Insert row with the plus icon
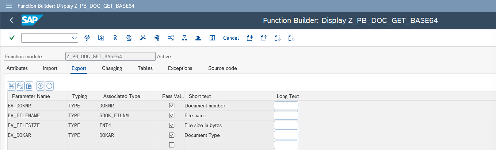This screenshot has width=496, height=150. pyautogui.click(x=41, y=86)
